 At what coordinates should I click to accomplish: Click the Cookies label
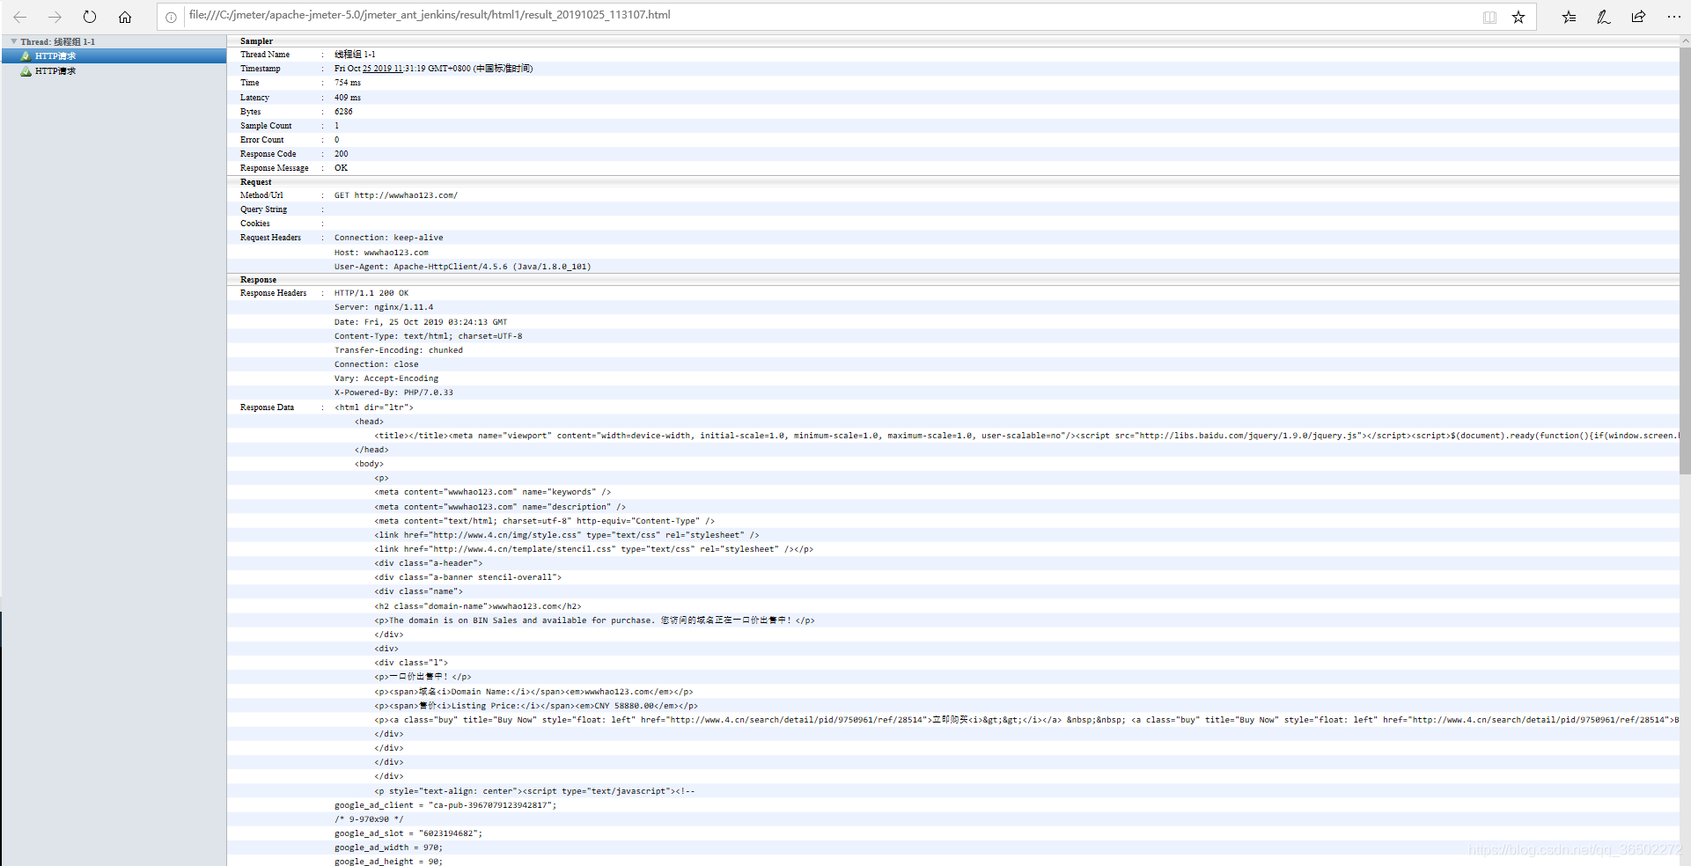pyautogui.click(x=255, y=224)
